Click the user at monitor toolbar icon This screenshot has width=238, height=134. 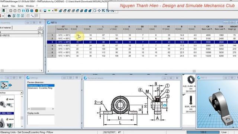45,11
